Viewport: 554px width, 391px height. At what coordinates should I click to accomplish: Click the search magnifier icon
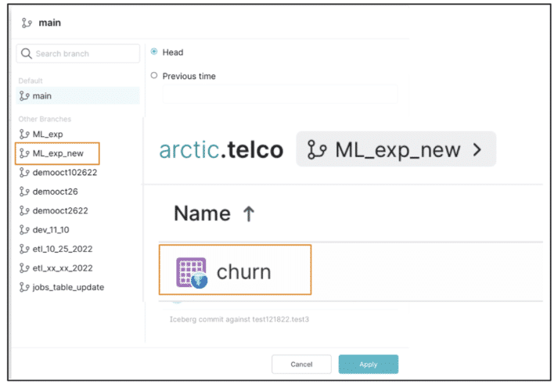point(27,54)
